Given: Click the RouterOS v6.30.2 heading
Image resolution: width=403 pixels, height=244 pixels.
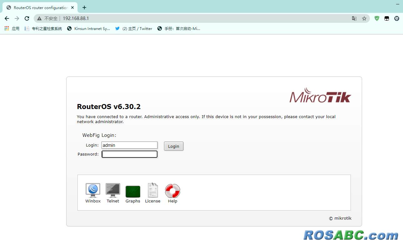Looking at the screenshot, I should coord(109,107).
